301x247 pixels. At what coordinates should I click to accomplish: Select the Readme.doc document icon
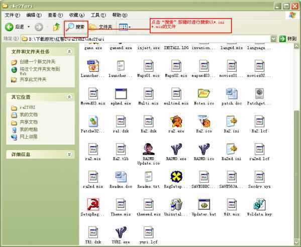(x=121, y=177)
